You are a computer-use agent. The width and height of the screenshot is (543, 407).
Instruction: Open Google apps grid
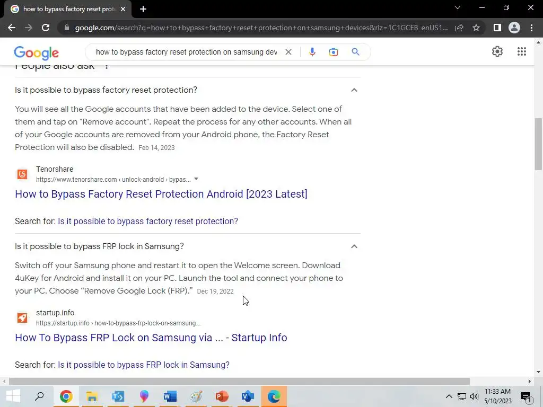(522, 51)
